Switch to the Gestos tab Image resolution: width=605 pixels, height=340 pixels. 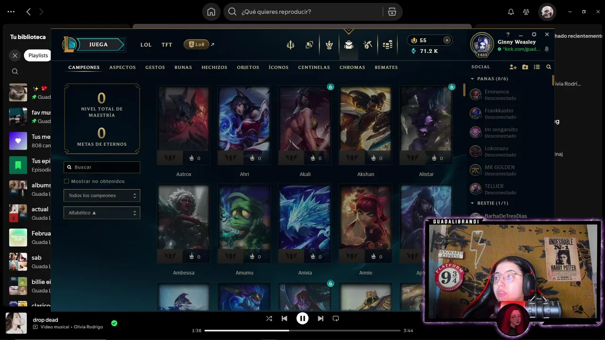pos(155,68)
